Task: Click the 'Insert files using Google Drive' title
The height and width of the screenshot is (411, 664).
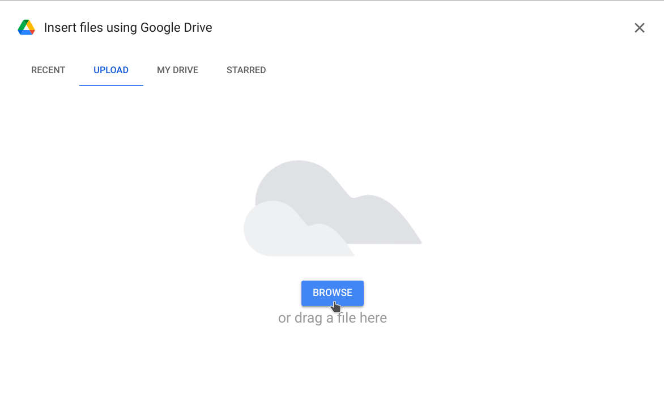Action: (128, 28)
